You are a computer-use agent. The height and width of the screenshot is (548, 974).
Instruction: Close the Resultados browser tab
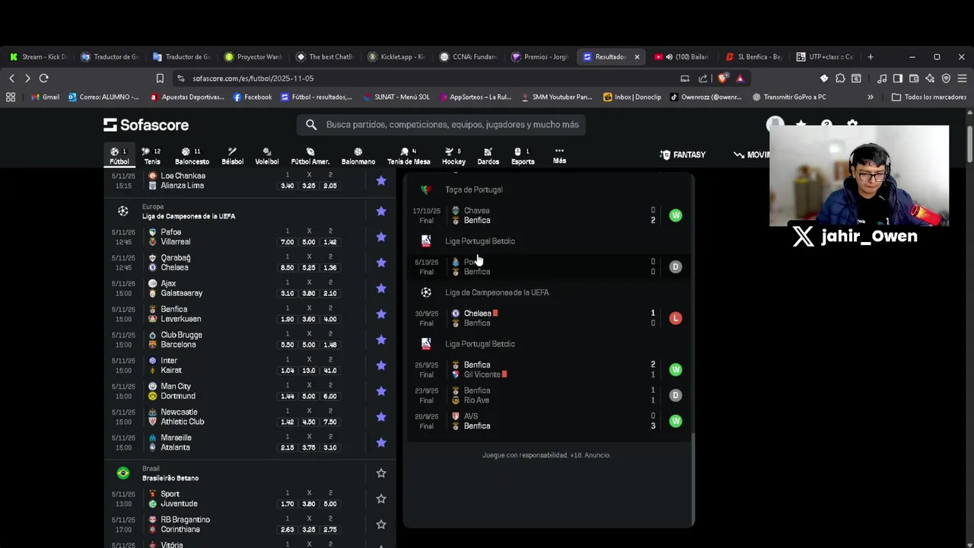point(637,57)
